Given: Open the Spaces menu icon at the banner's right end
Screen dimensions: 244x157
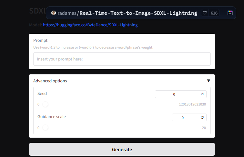Looking at the screenshot, I should pos(230,13).
